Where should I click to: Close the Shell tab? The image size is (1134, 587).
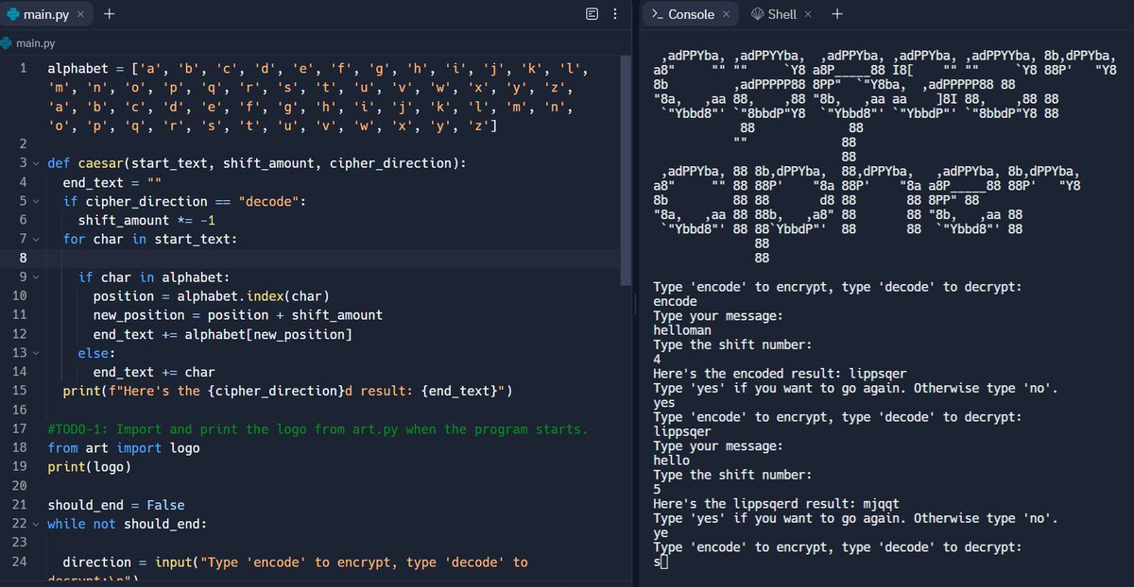tap(809, 14)
